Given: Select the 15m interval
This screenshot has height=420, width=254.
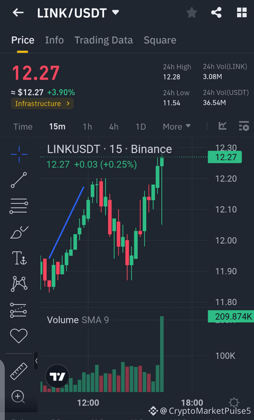Looking at the screenshot, I should click(57, 127).
